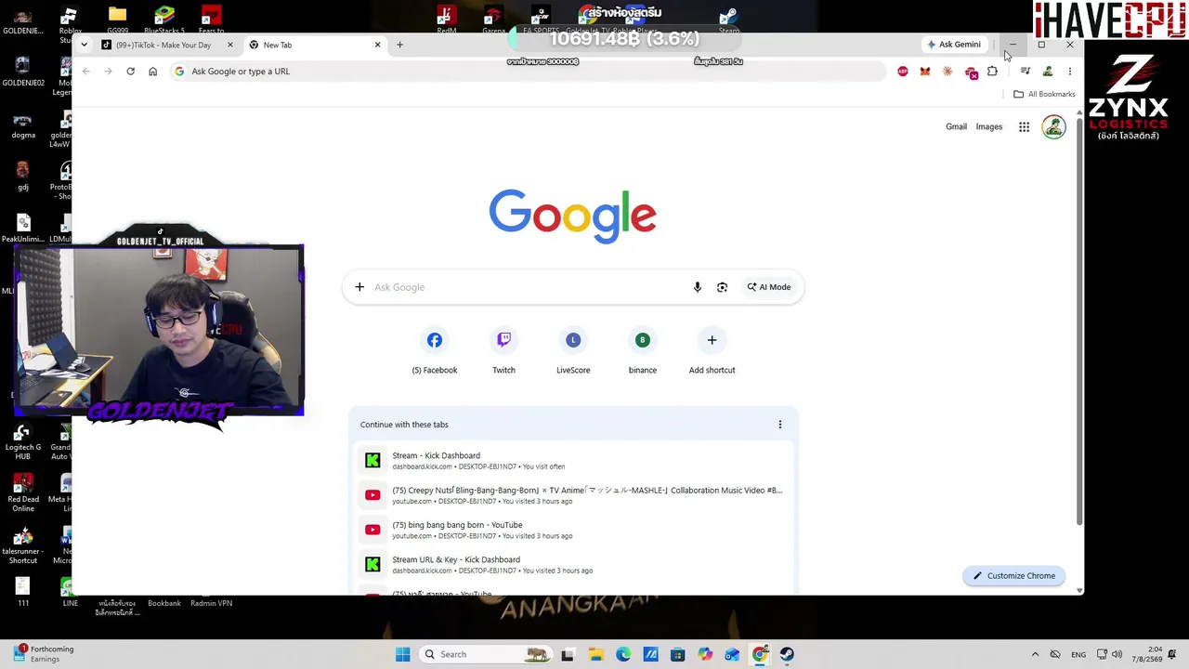Image resolution: width=1189 pixels, height=669 pixels.
Task: Select the New Tab tab
Action: (315, 45)
